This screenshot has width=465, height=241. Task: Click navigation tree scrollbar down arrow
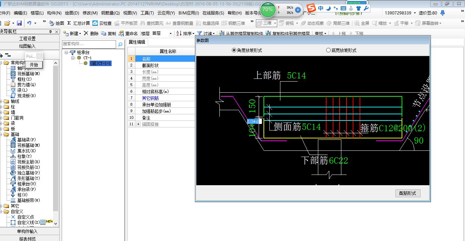pos(56,223)
